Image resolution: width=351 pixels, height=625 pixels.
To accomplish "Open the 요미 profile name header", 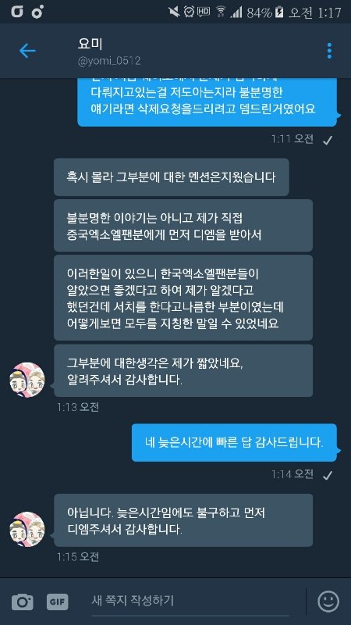I will [90, 44].
